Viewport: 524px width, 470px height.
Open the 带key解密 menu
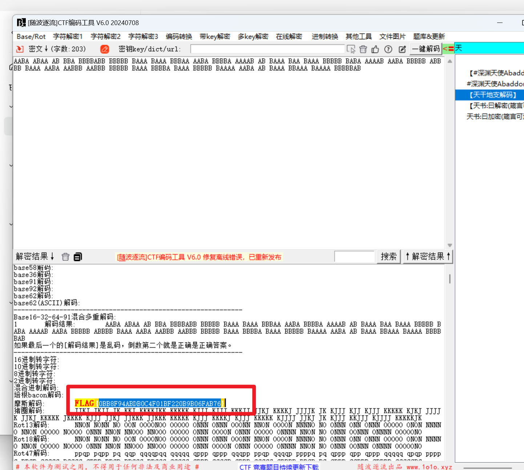tap(215, 36)
